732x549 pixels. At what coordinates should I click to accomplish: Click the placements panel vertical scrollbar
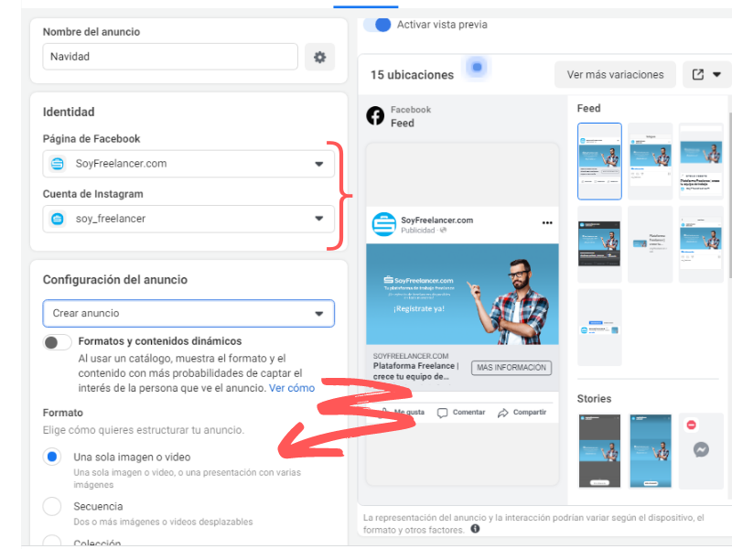click(729, 196)
